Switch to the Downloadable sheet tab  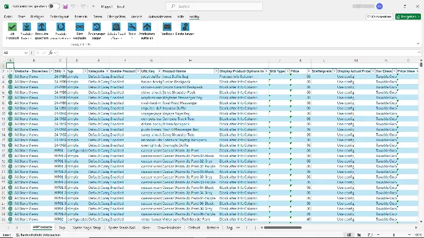point(169,228)
